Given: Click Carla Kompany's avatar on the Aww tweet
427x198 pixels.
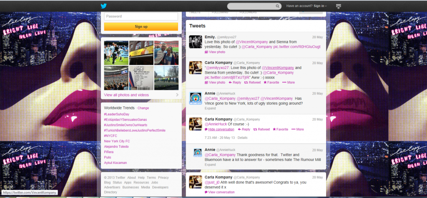Looking at the screenshot, I should [196, 68].
